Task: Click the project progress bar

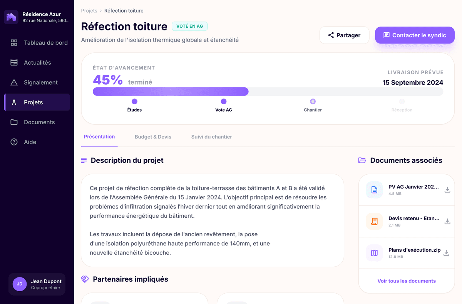Action: (x=268, y=91)
